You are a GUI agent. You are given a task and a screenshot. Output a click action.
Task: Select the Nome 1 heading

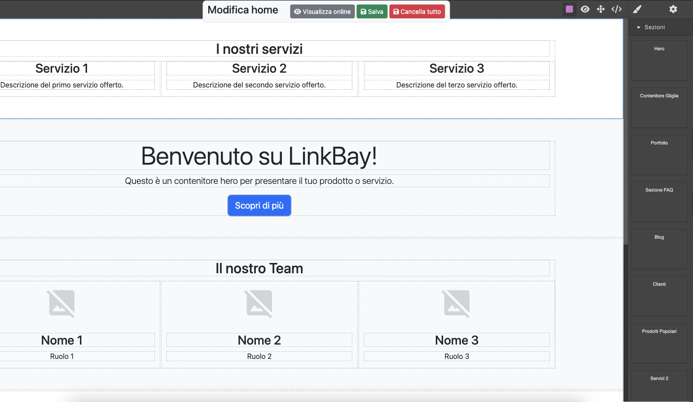[62, 340]
